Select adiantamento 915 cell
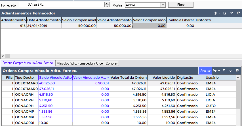Image resolution: width=242 pixels, height=126 pixels. pyautogui.click(x=13, y=26)
